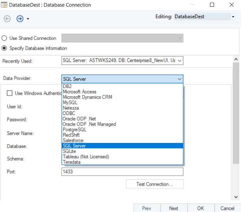
Task: Choose MySQL from the provider list
Action: click(70, 103)
